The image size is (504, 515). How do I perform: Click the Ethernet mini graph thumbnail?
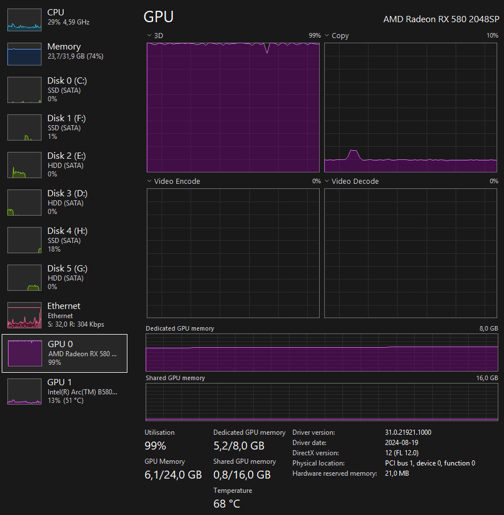(24, 315)
